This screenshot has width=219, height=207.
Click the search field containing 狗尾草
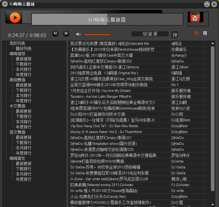pos(150,34)
